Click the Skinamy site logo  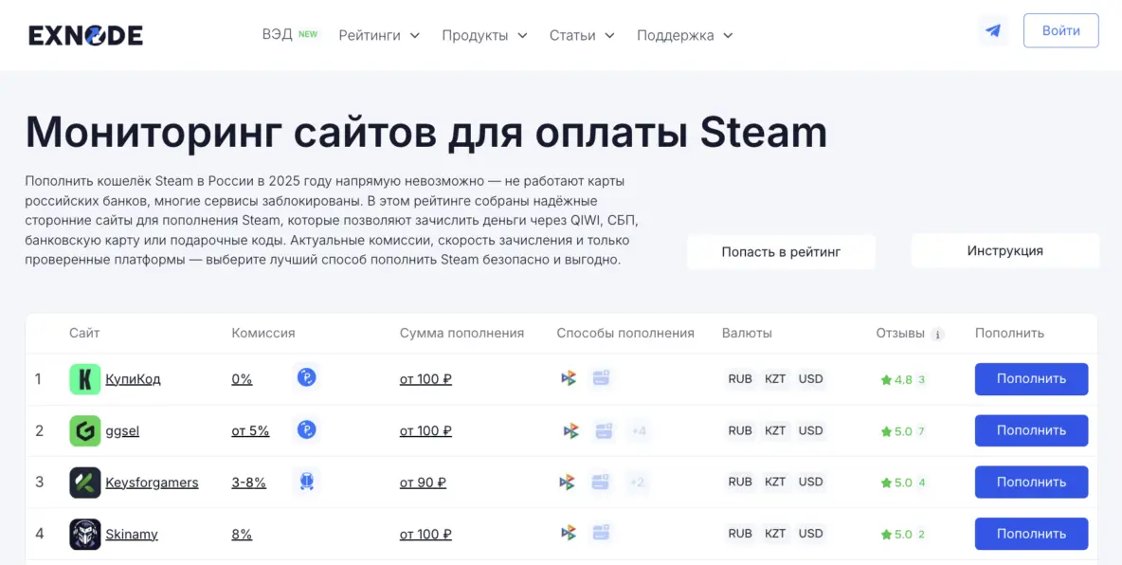(x=84, y=535)
